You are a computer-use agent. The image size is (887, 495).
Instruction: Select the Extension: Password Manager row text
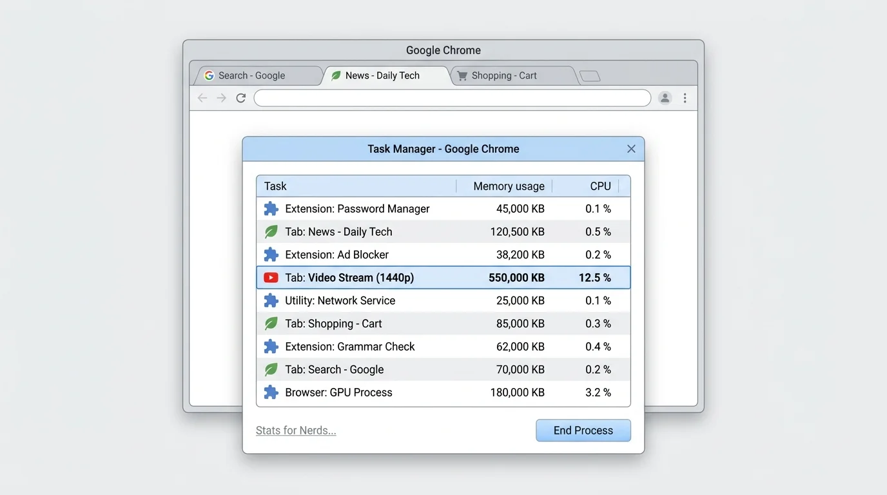[x=357, y=209]
